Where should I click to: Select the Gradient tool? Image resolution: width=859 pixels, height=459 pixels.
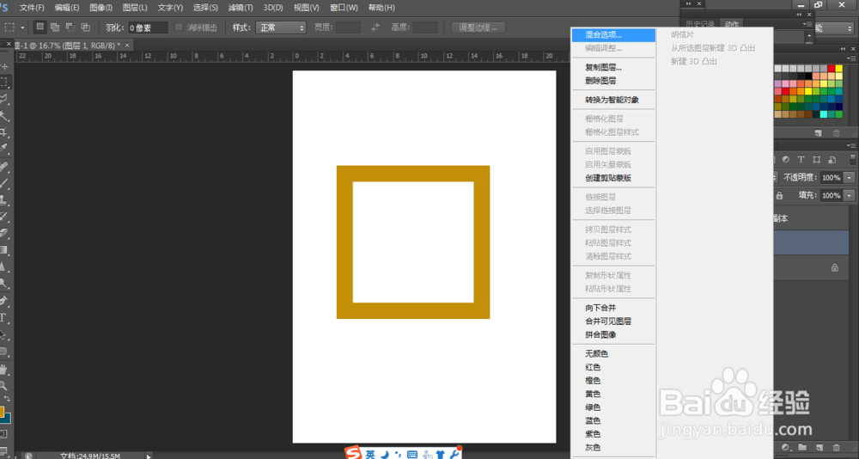(4, 250)
